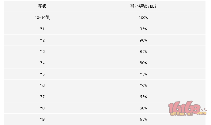Click the 90% bonus value
211x125 pixels.
[143, 40]
